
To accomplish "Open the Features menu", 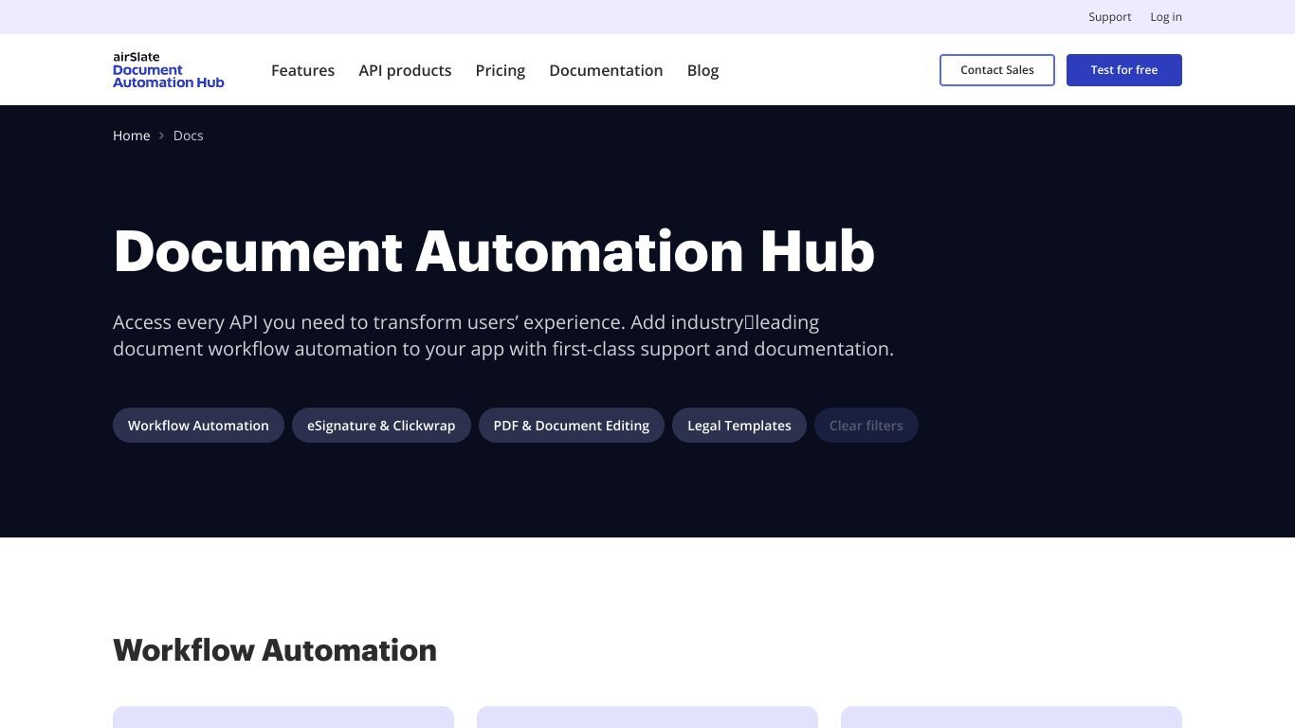I will pos(302,70).
